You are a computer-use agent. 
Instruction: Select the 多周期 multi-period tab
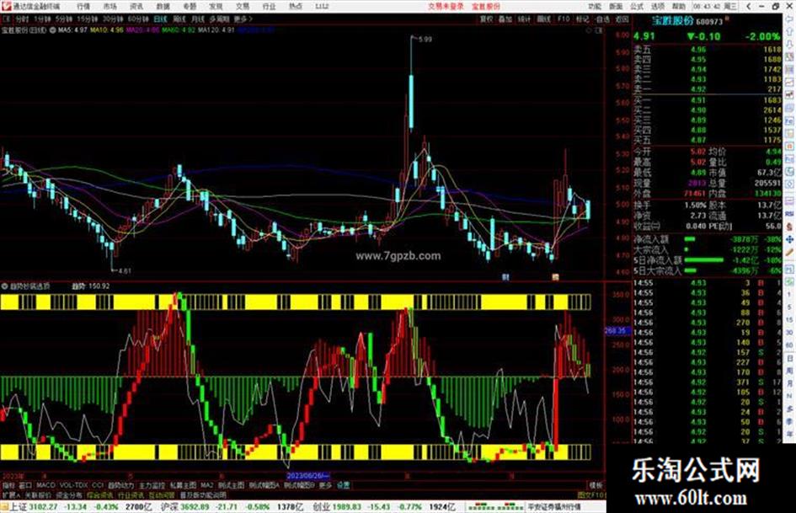(219, 19)
